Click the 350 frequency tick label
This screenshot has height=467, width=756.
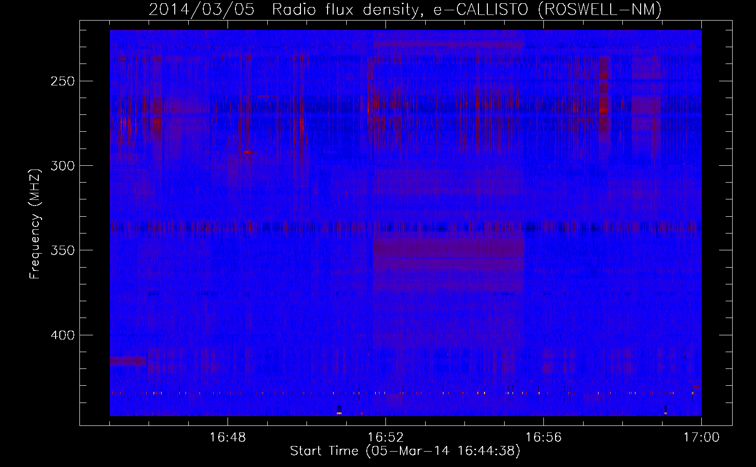tap(63, 250)
